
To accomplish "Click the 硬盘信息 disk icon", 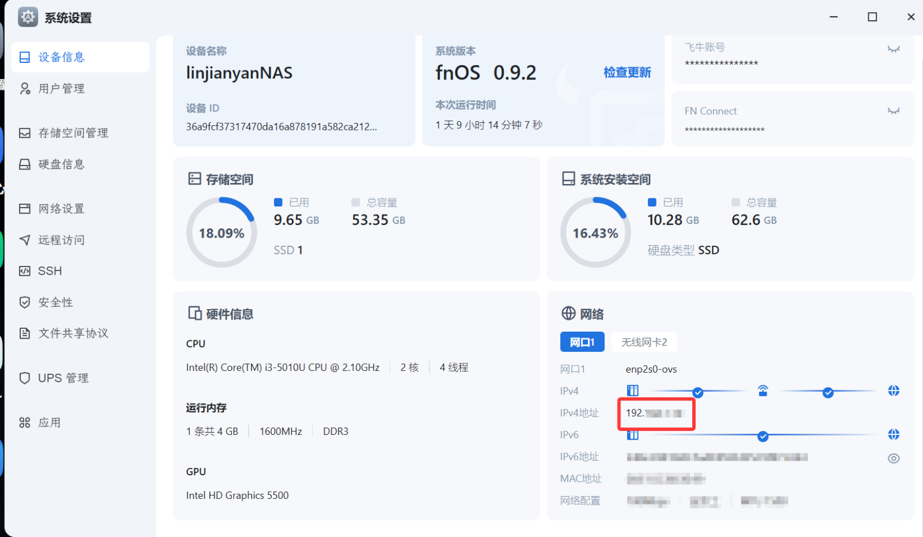I will pyautogui.click(x=25, y=164).
